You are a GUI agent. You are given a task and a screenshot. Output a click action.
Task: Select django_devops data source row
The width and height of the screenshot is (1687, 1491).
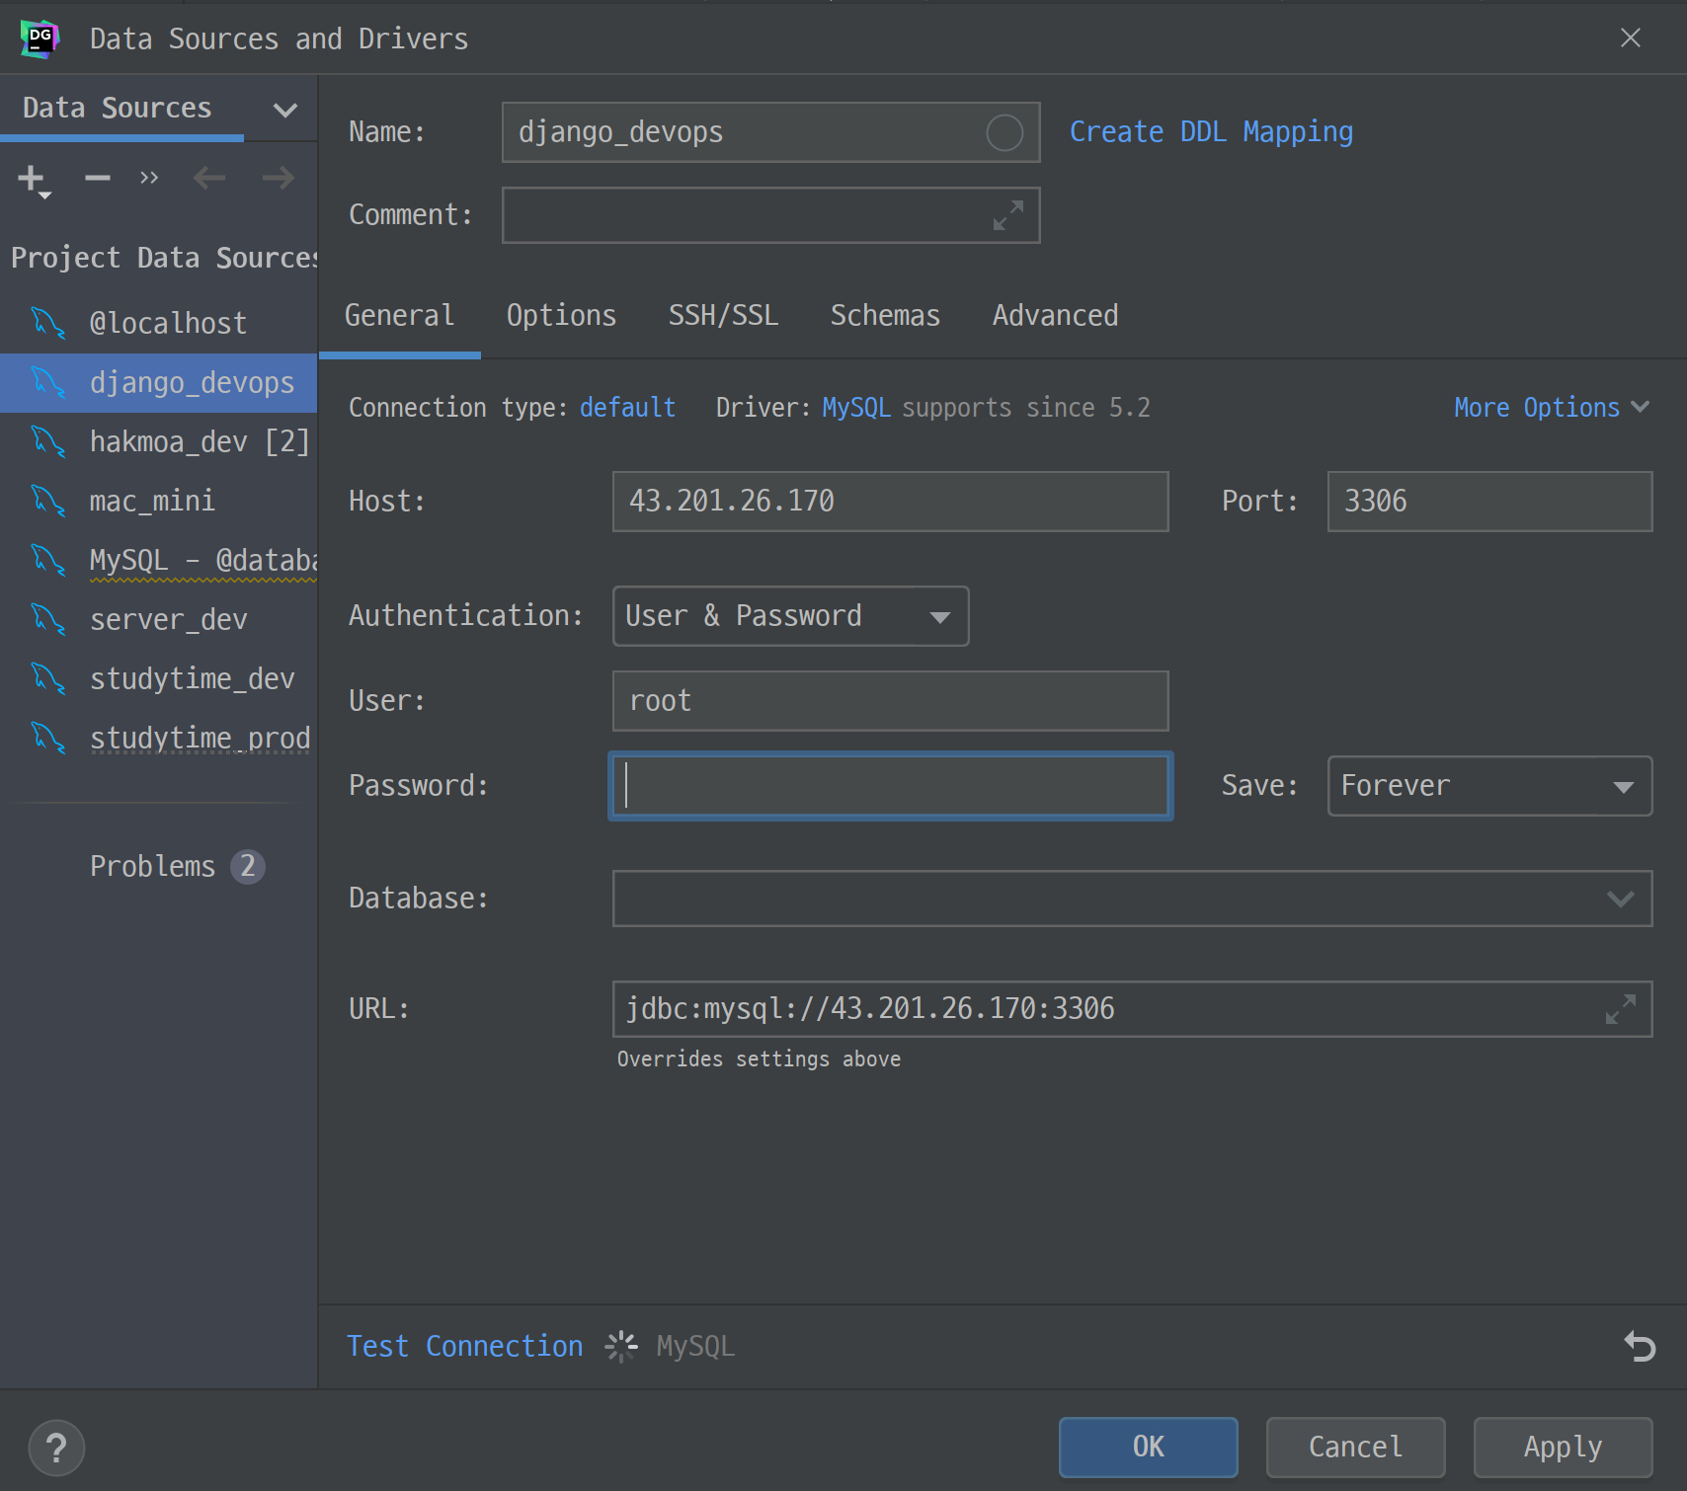(x=158, y=382)
